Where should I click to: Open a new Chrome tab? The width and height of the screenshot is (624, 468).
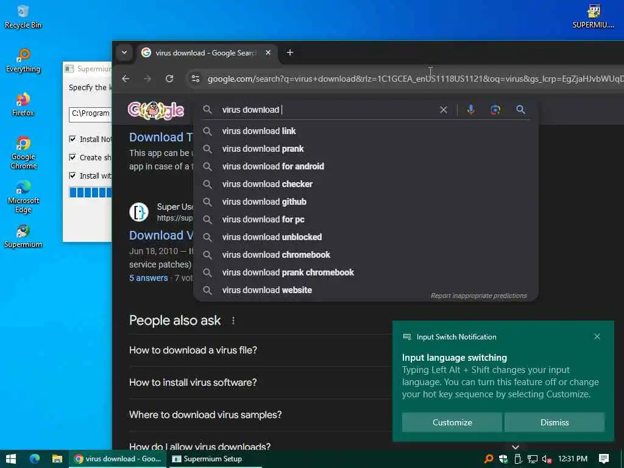(x=289, y=52)
